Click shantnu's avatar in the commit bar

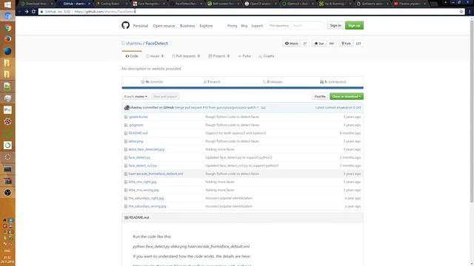(127, 108)
